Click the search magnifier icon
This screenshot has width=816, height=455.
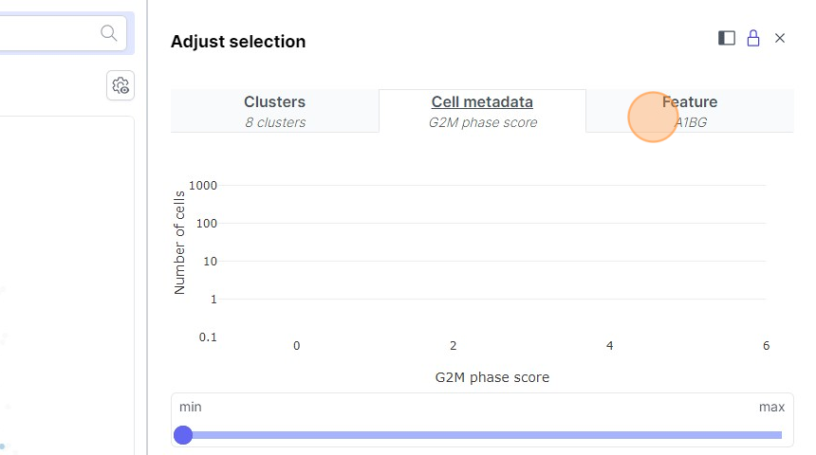point(110,33)
